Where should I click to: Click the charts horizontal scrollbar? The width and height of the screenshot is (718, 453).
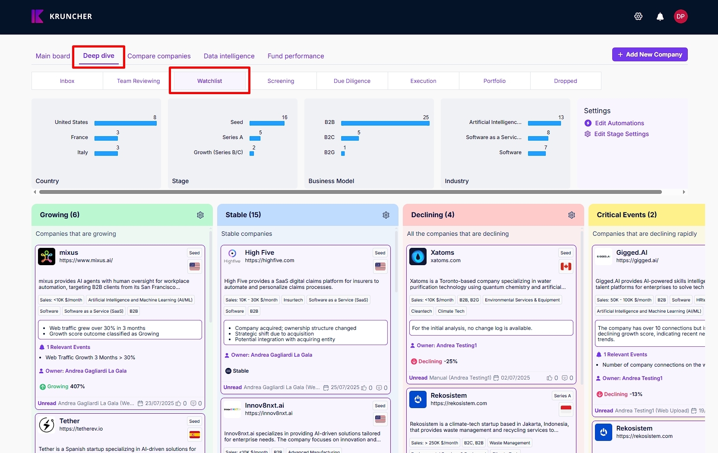pos(350,192)
